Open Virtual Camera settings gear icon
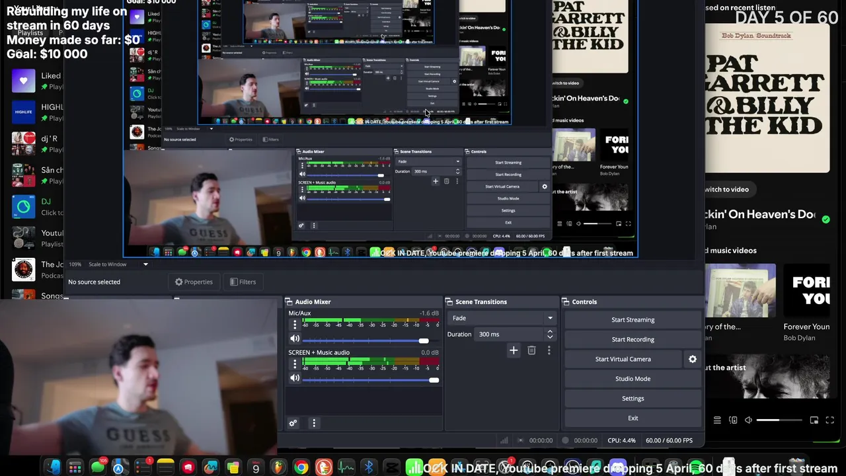846x476 pixels. pos(693,359)
